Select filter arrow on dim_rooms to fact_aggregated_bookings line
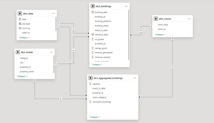Image resolution: width=214 pixels, height=123 pixels. click(173, 67)
